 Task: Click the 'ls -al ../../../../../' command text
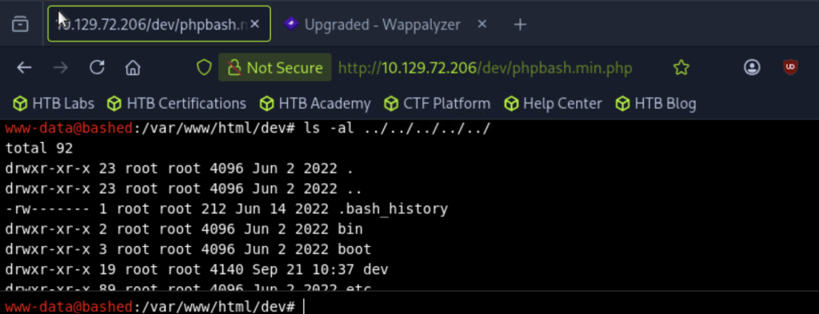tap(397, 129)
